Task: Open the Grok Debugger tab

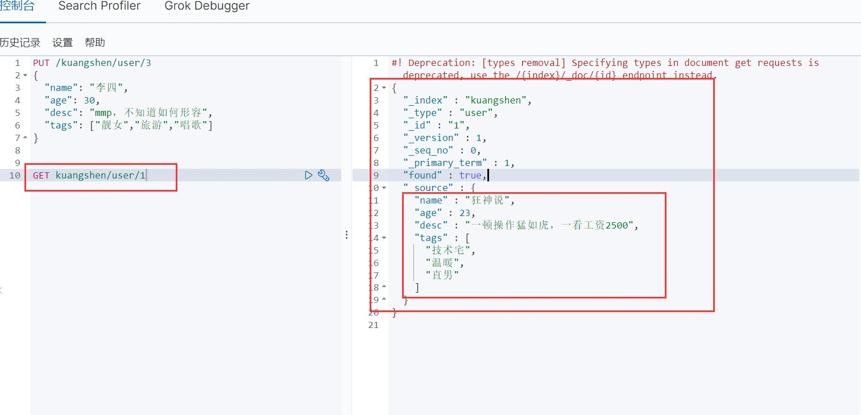Action: [x=207, y=6]
